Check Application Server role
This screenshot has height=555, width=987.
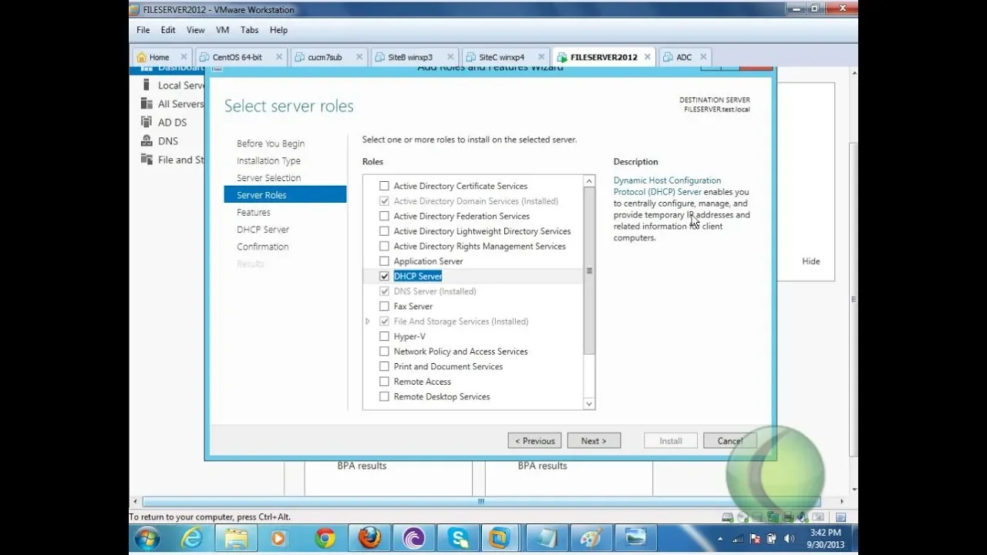coord(384,261)
